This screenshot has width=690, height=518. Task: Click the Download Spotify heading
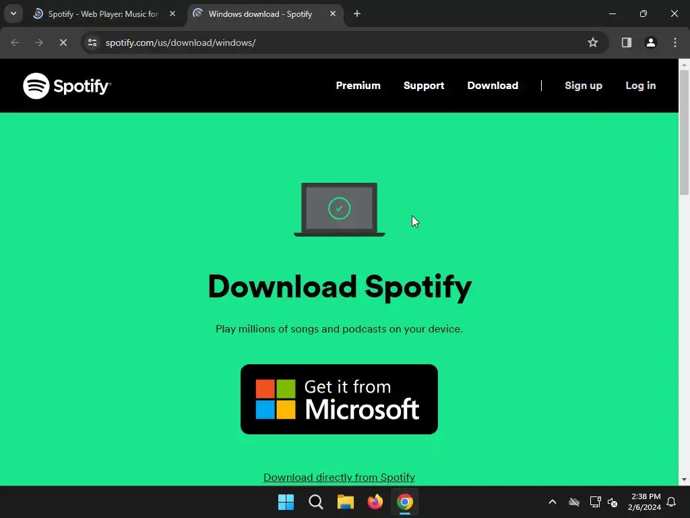(x=340, y=287)
